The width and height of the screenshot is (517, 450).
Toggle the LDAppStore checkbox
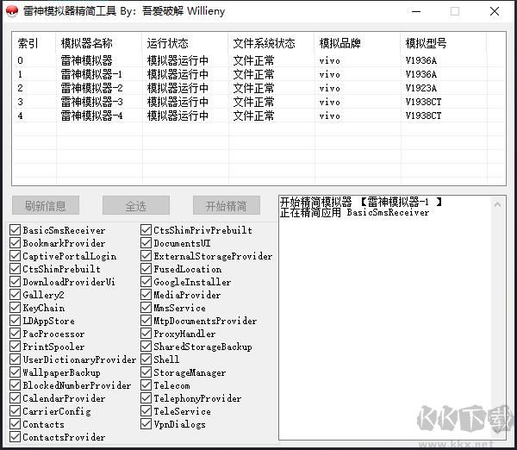click(15, 321)
